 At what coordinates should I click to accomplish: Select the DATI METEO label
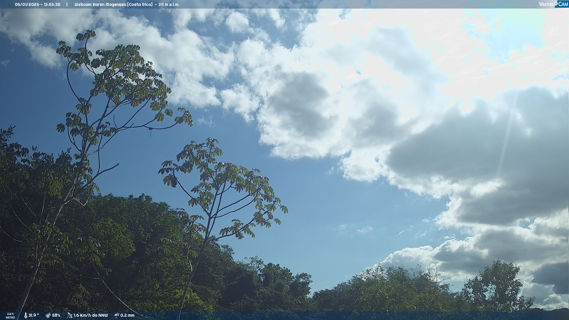tap(10, 316)
